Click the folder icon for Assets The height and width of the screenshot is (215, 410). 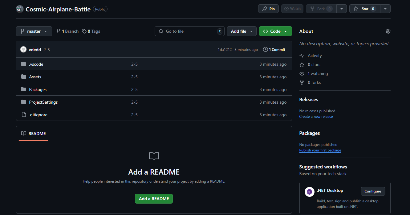[x=24, y=77]
